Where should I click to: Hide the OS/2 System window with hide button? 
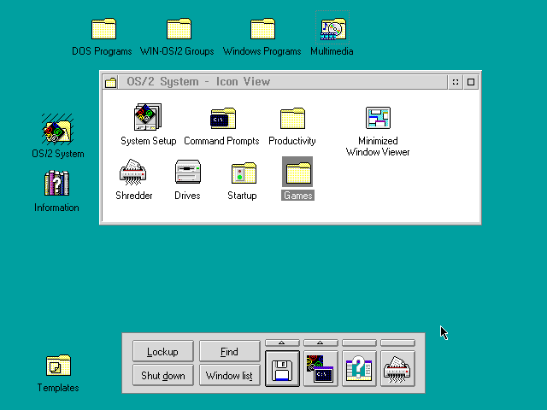[x=456, y=82]
